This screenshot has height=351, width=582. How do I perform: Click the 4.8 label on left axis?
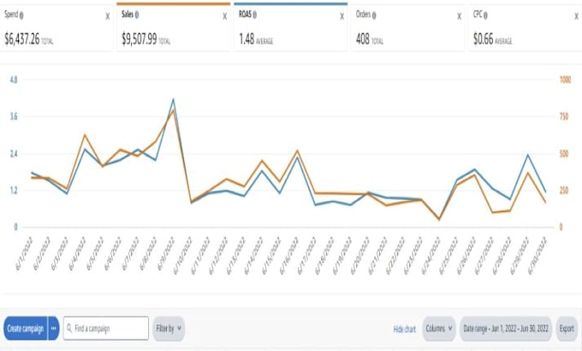pos(14,79)
